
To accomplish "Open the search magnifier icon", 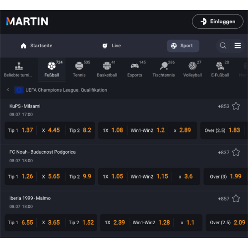I will tap(223, 46).
